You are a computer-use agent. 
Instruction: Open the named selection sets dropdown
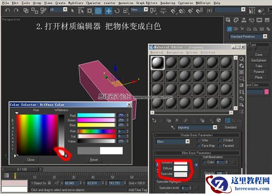pos(243,10)
